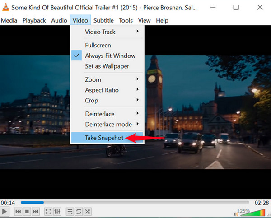Viewport: 271px width, 218px height.
Task: Click the Play button
Action: point(4,211)
